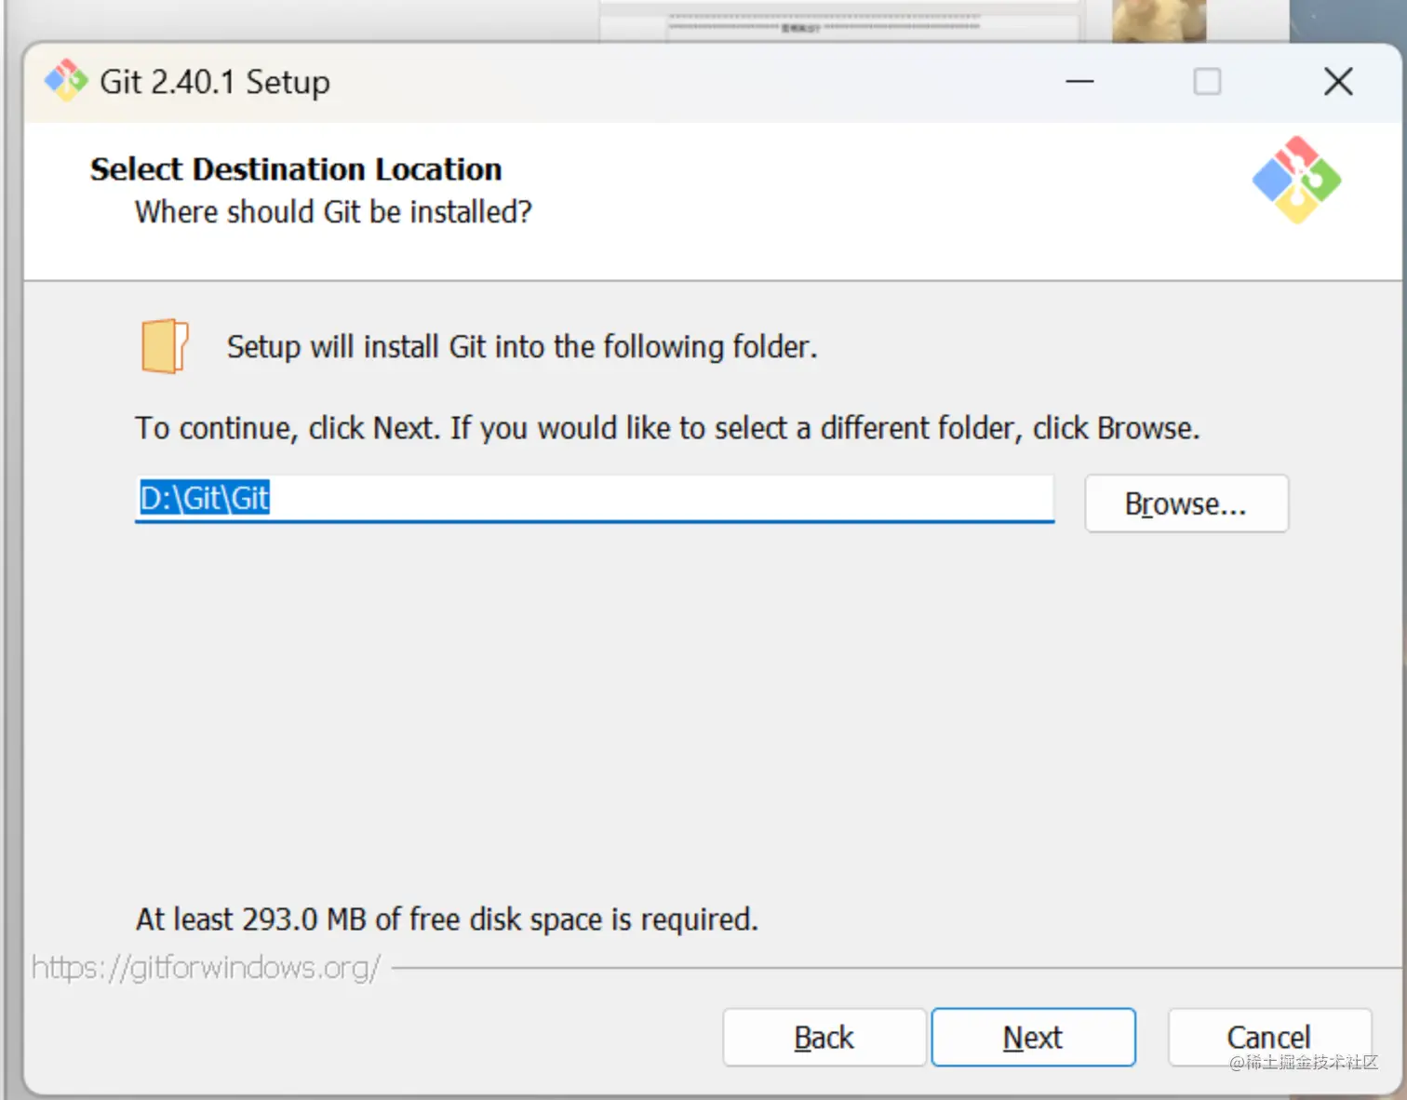Screen dimensions: 1407x1100
Task: Open the gitforwindows.org link
Action: tap(206, 968)
